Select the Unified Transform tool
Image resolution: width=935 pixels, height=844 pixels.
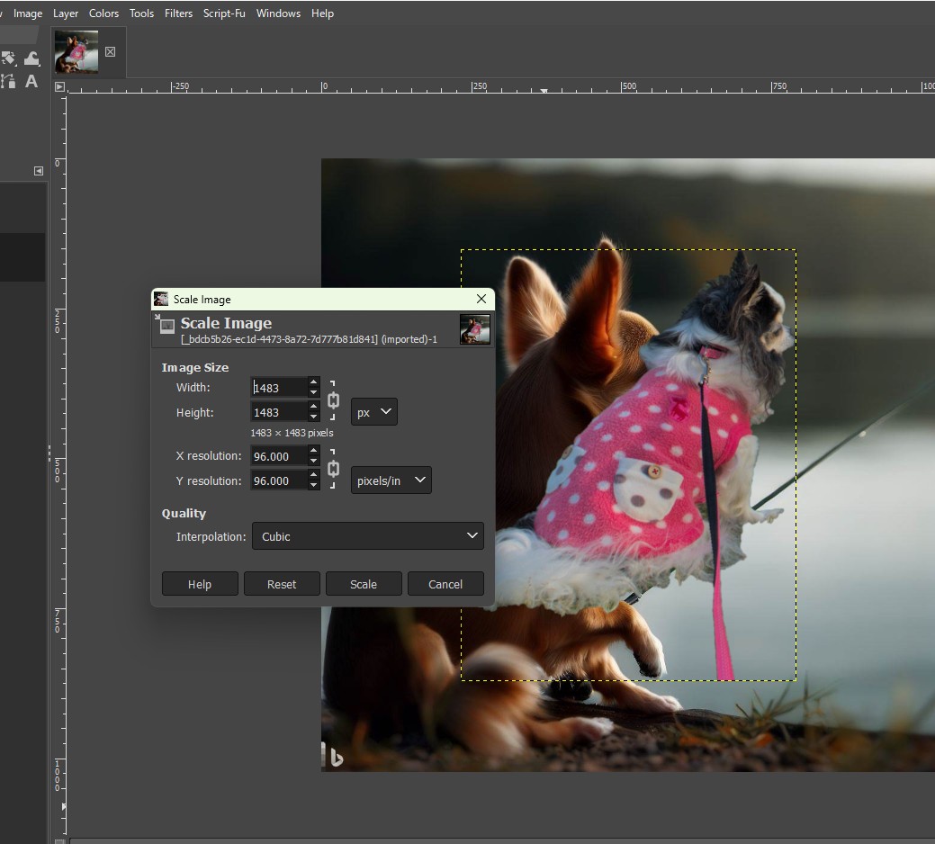[x=8, y=58]
